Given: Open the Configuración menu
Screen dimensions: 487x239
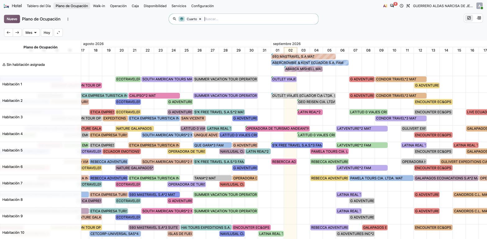Looking at the screenshot, I should pos(203,6).
